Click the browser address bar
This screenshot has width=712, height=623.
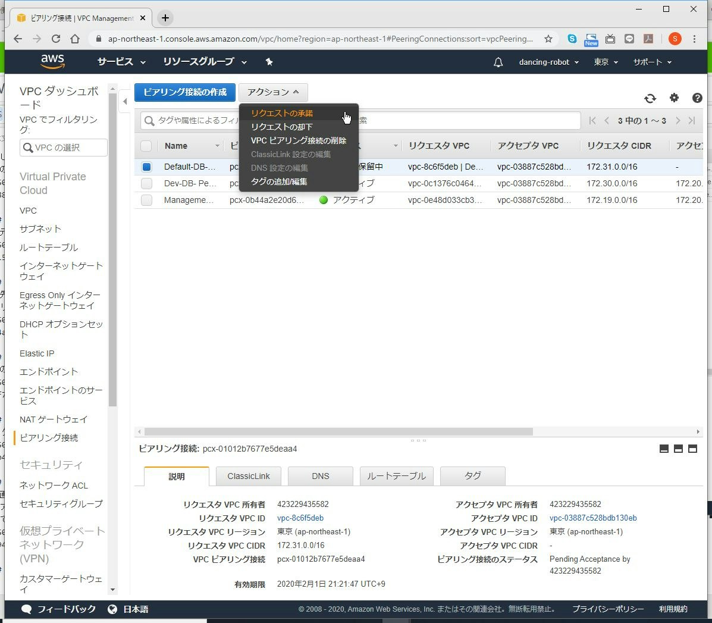pyautogui.click(x=320, y=39)
